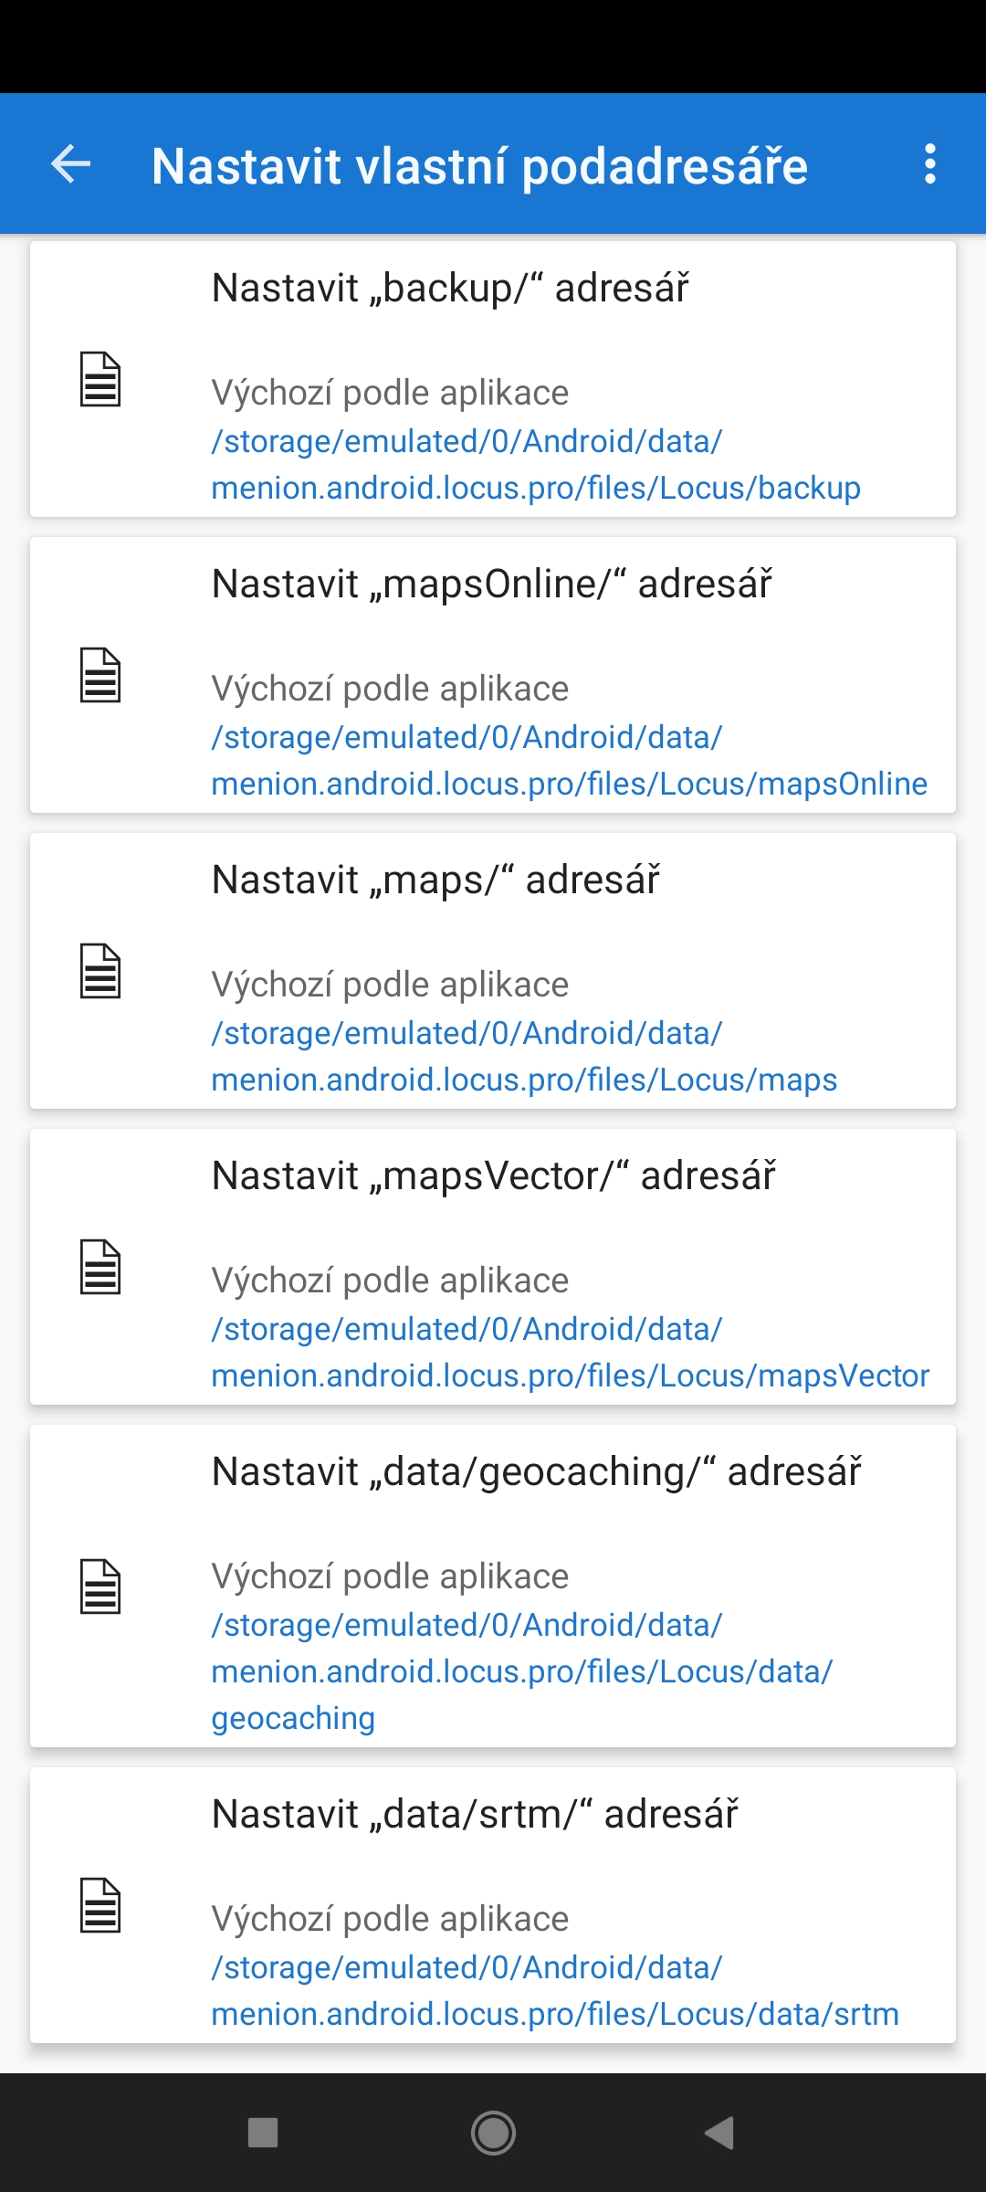
Task: Tap the back arrow in header
Action: point(70,164)
